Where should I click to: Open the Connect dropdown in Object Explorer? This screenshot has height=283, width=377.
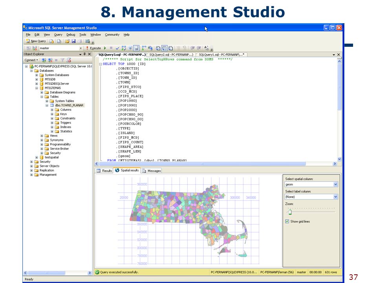[31, 60]
